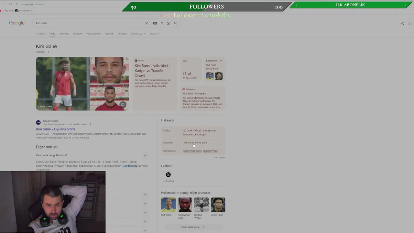Collapse 'Kim Sané hangi takımda?' question
This screenshot has width=414, height=233.
(x=145, y=155)
